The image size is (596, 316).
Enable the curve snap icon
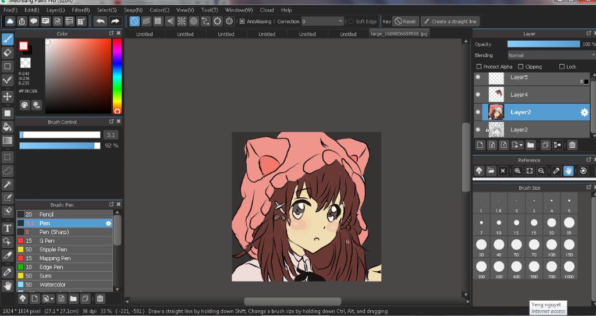click(205, 22)
